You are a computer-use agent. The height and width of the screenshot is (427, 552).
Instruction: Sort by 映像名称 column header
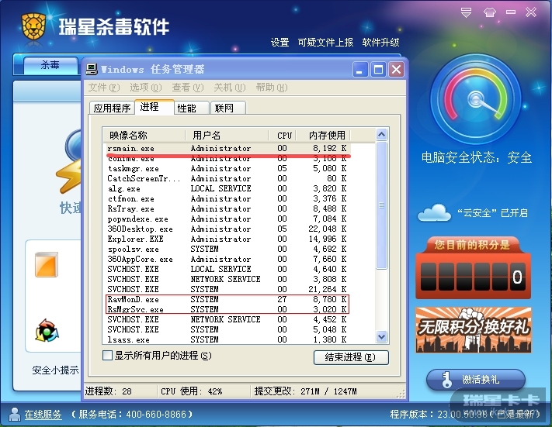[144, 136]
